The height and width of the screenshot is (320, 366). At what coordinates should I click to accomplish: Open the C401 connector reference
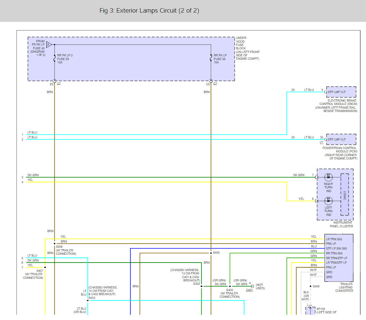[x=250, y=290]
